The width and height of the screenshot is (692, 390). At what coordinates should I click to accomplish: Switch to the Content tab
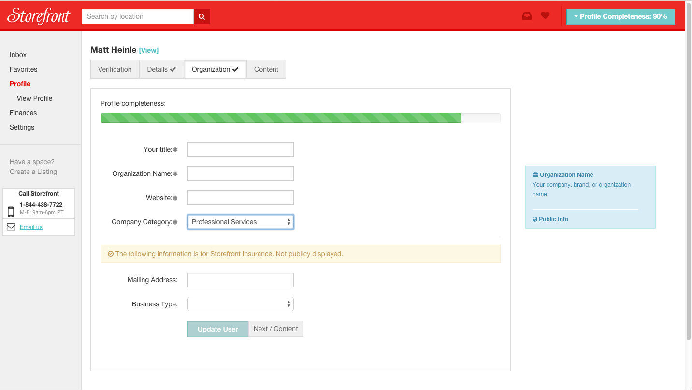266,69
